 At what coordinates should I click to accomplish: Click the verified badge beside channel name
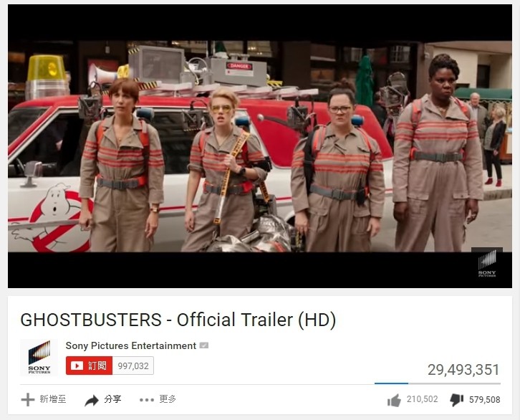pos(204,345)
